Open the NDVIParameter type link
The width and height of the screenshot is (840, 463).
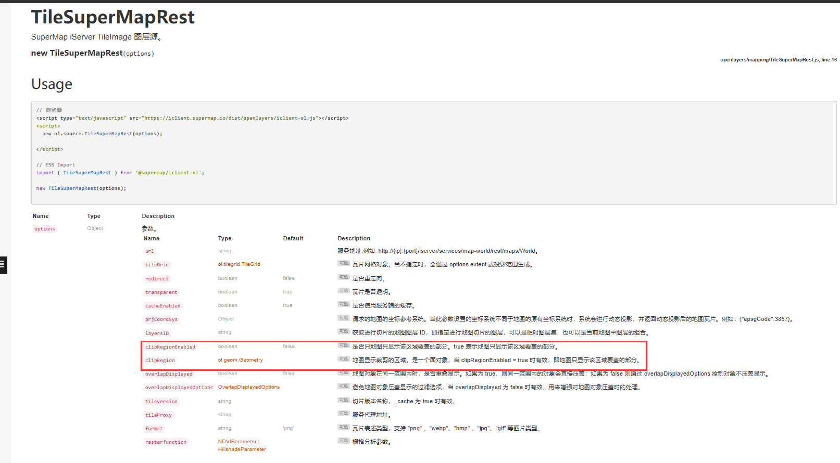point(237,442)
